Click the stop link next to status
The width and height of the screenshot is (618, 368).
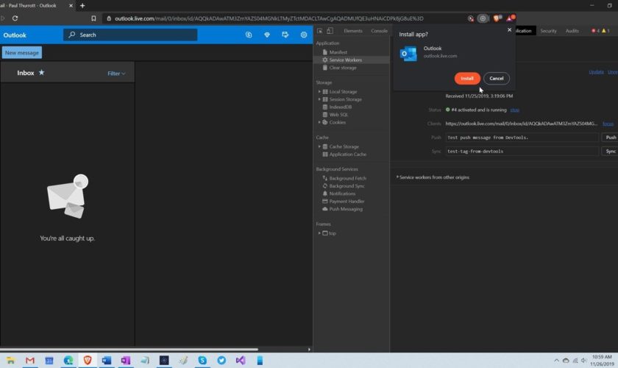click(515, 110)
